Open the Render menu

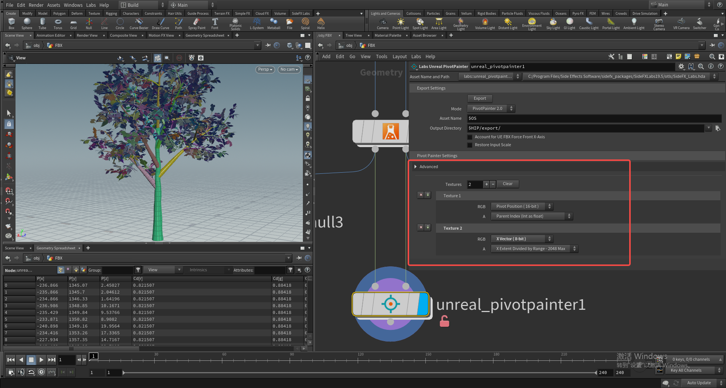click(36, 5)
